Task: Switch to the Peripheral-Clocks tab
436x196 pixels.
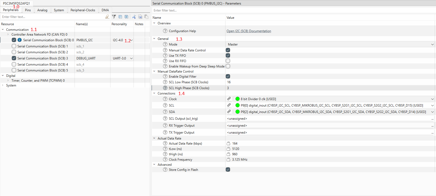Action: pyautogui.click(x=83, y=10)
